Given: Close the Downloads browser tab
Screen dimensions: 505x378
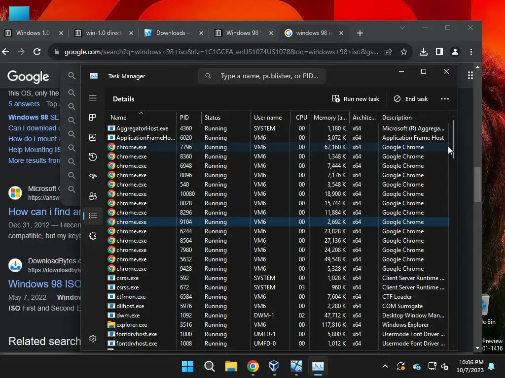Looking at the screenshot, I should tap(201, 33).
